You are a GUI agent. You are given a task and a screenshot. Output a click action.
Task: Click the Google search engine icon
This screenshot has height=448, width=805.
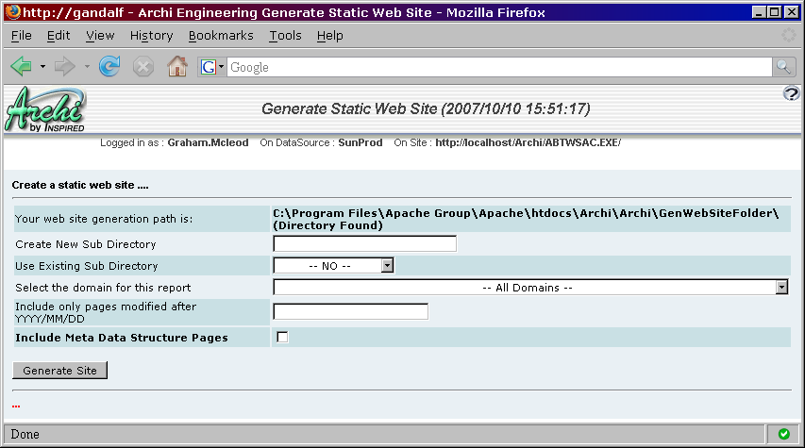pyautogui.click(x=208, y=67)
